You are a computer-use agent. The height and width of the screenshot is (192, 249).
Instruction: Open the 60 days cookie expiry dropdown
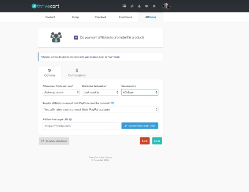(x=140, y=93)
